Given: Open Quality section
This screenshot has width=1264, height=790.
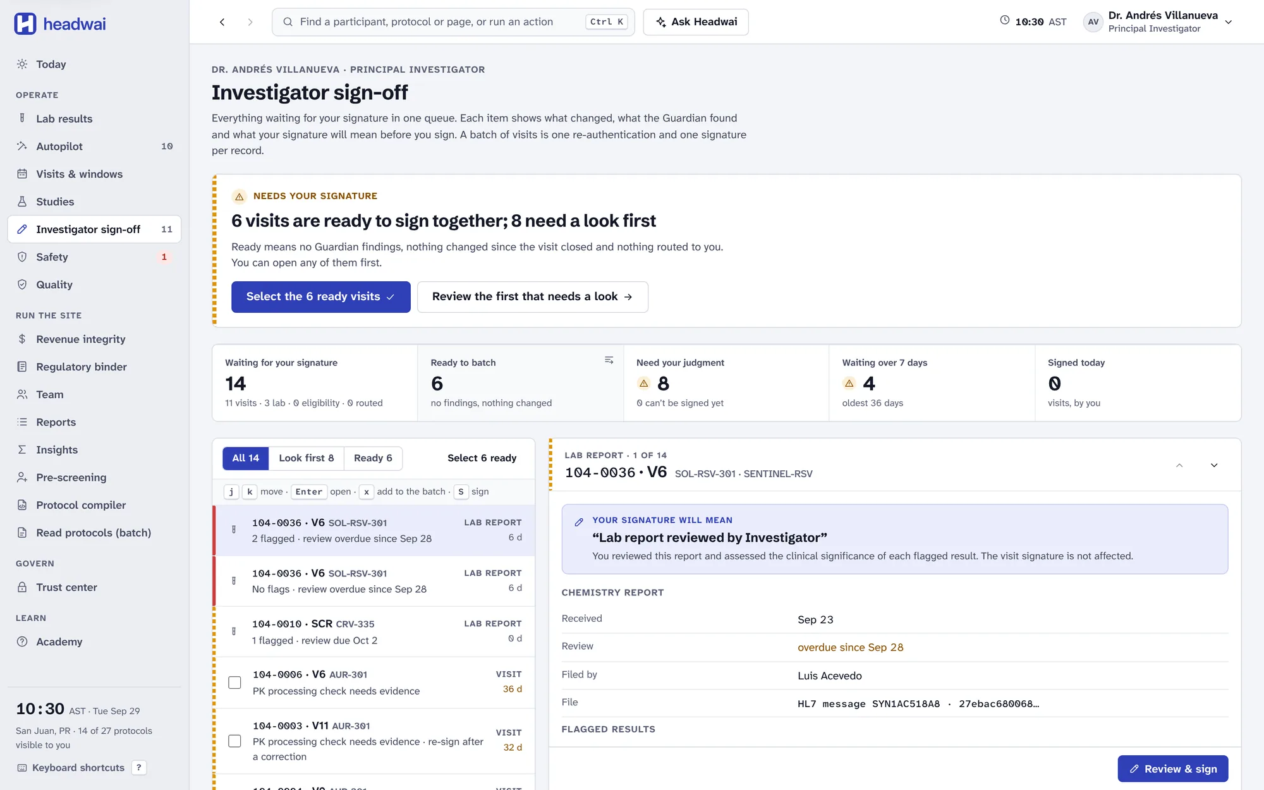Looking at the screenshot, I should pyautogui.click(x=94, y=284).
